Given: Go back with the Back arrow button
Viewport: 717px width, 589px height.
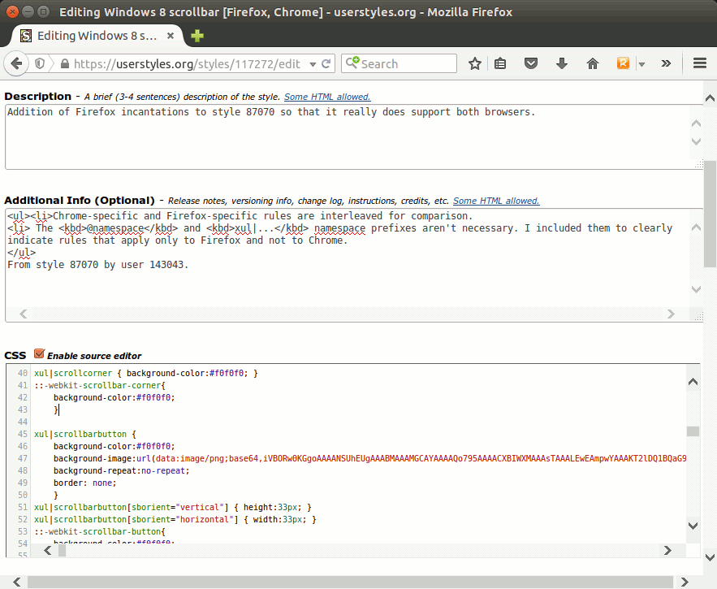Looking at the screenshot, I should point(16,63).
